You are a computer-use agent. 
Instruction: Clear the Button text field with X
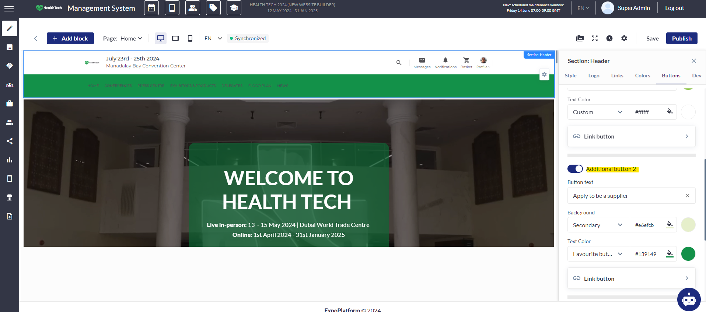687,196
